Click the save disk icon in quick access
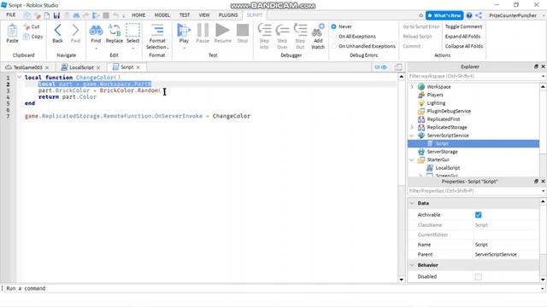This screenshot has width=547, height=307. (56, 15)
